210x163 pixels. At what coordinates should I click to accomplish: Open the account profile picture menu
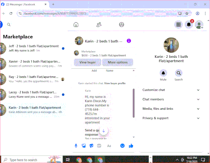(x=199, y=25)
